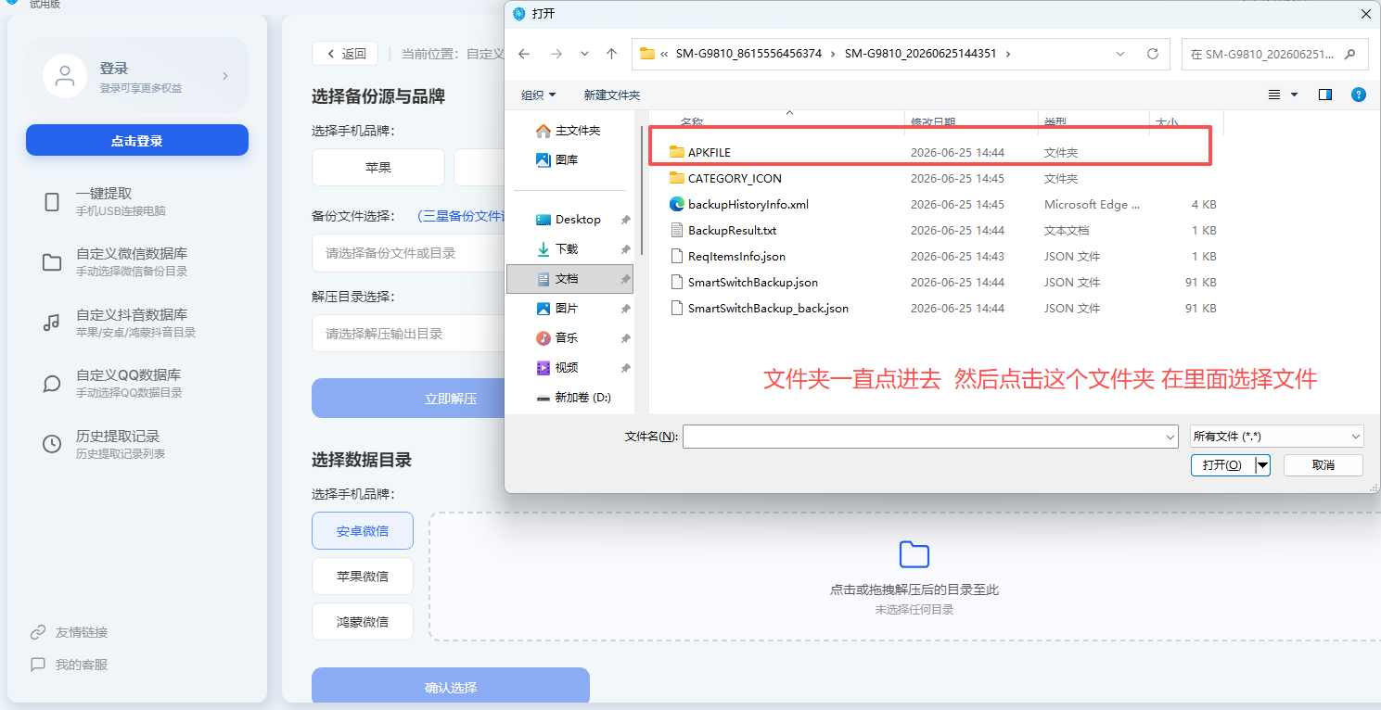Go back in the file dialog
The image size is (1381, 710).
524,54
